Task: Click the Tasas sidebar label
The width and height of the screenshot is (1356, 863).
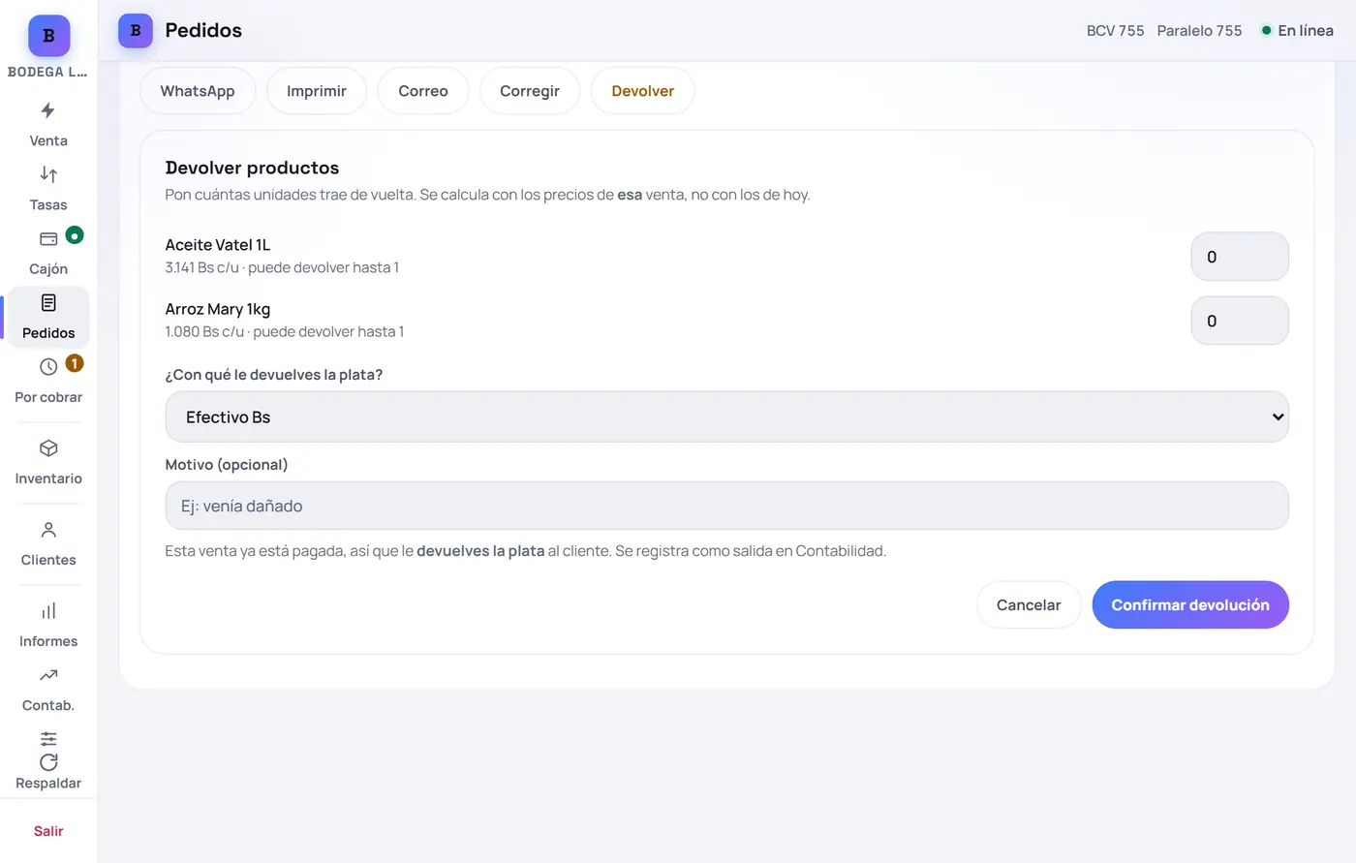Action: pyautogui.click(x=48, y=204)
